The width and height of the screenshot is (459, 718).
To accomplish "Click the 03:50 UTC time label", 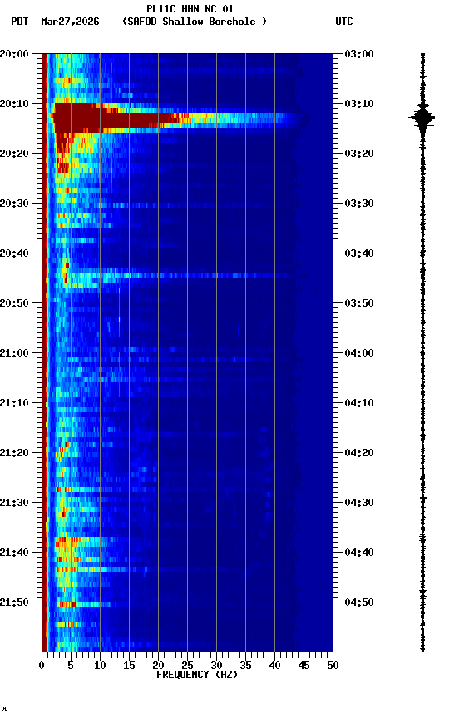I will (x=359, y=303).
